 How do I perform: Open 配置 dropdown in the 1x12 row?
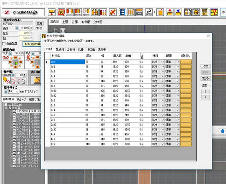(x=178, y=96)
